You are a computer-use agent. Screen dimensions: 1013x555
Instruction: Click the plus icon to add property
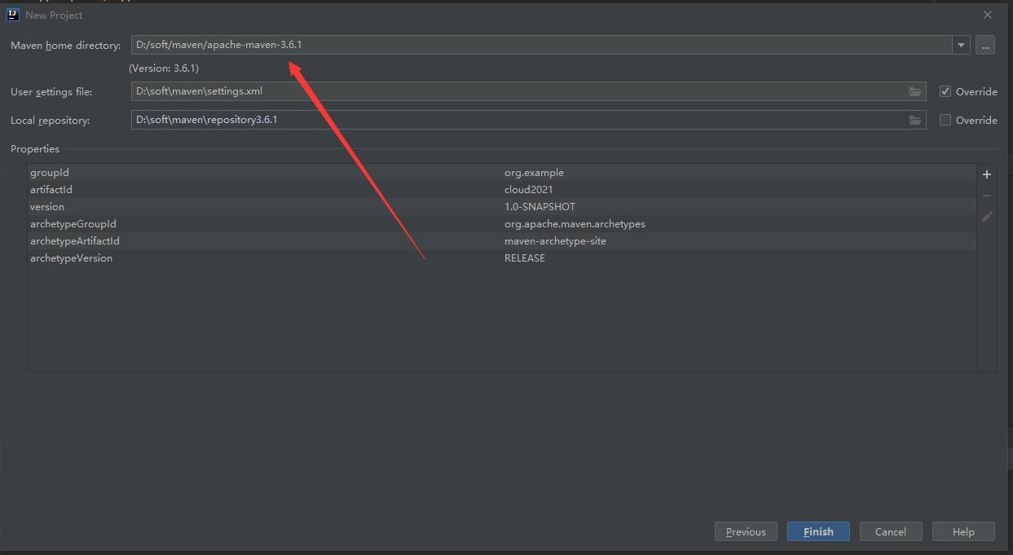[987, 174]
